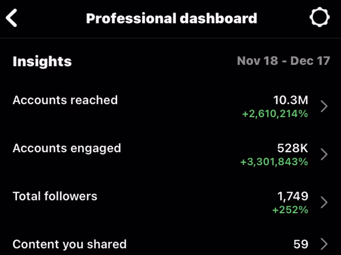
Task: Select the Accounts engaged label
Action: (67, 148)
